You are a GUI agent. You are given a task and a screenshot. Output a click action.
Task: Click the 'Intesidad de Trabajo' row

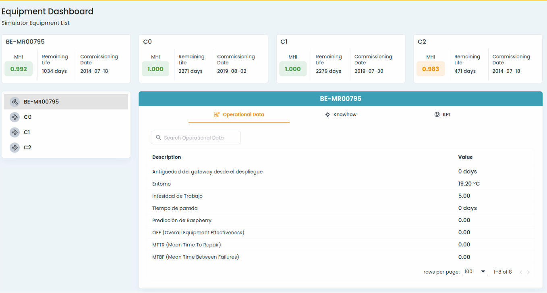point(341,196)
